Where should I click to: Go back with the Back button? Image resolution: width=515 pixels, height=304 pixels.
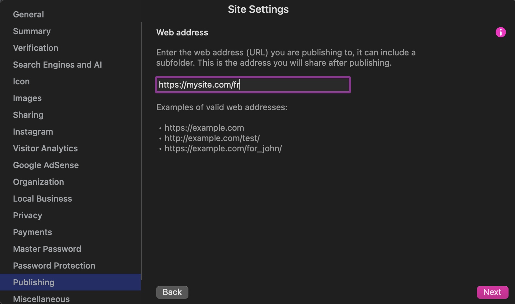tap(172, 292)
